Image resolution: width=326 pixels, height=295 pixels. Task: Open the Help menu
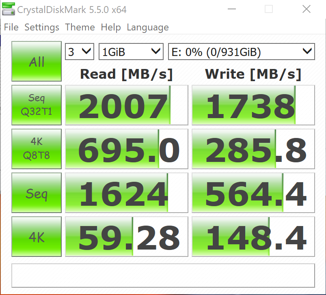coord(111,27)
